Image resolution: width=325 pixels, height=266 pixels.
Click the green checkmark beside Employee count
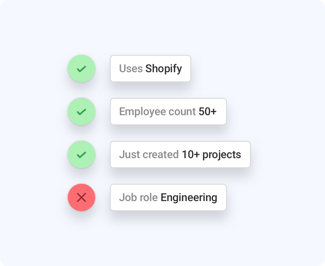click(x=81, y=112)
